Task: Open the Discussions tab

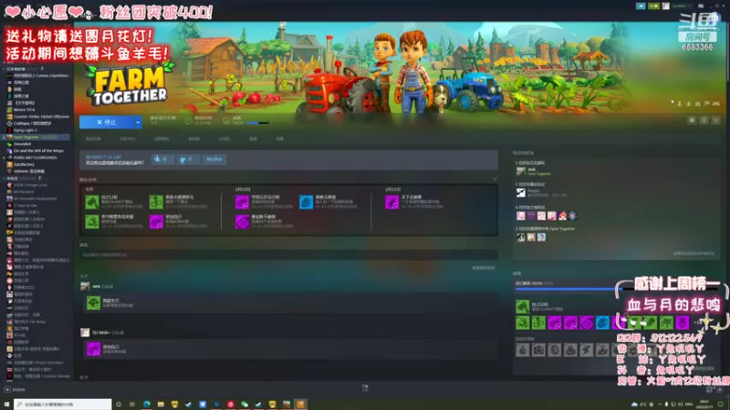Action: 224,138
